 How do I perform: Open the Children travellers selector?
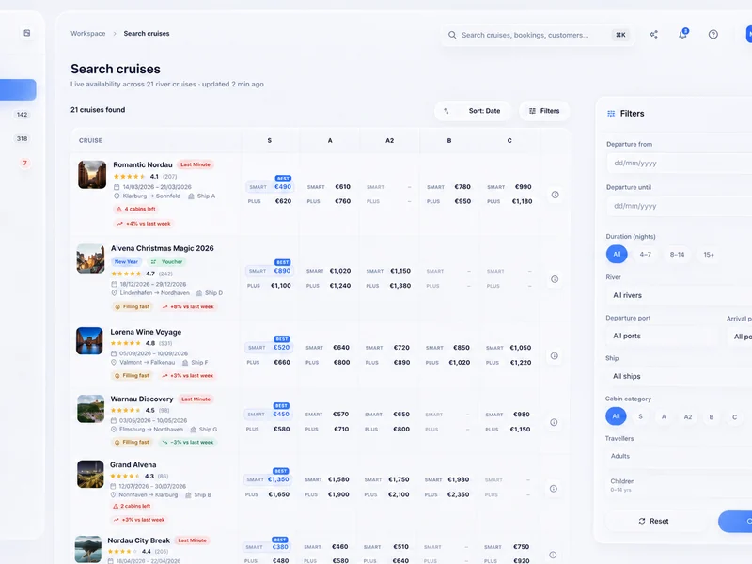(679, 484)
